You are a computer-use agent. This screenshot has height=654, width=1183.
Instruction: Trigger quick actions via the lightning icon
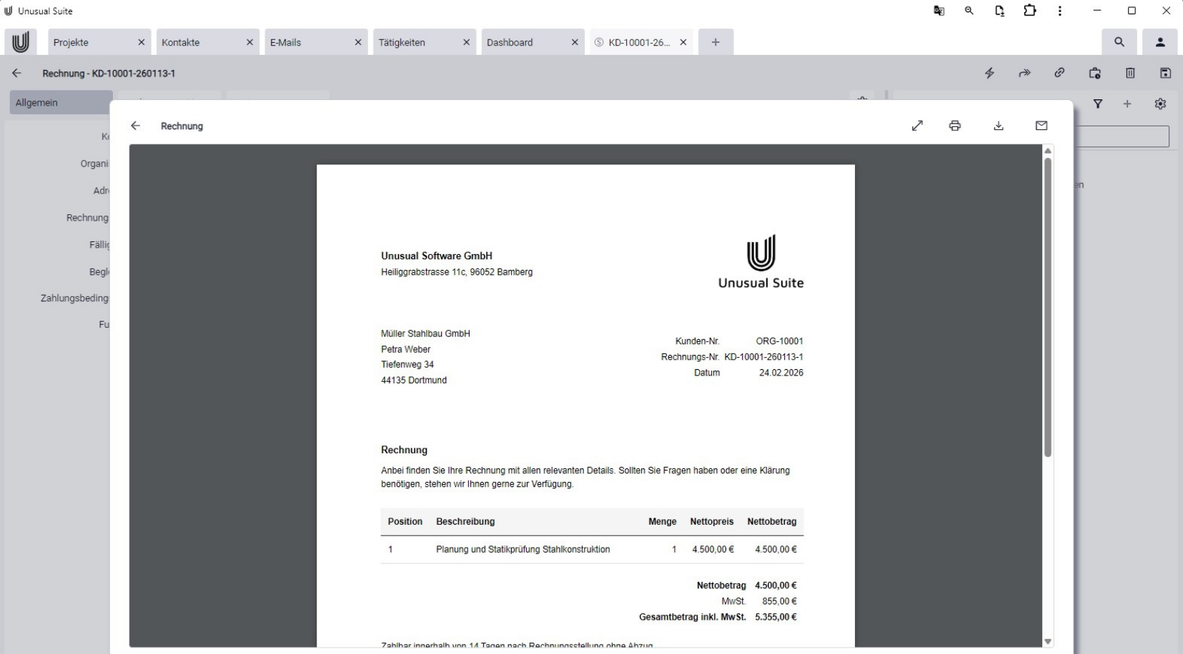coord(990,73)
